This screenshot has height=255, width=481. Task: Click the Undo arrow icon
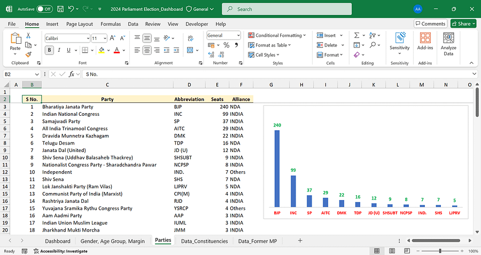click(71, 9)
